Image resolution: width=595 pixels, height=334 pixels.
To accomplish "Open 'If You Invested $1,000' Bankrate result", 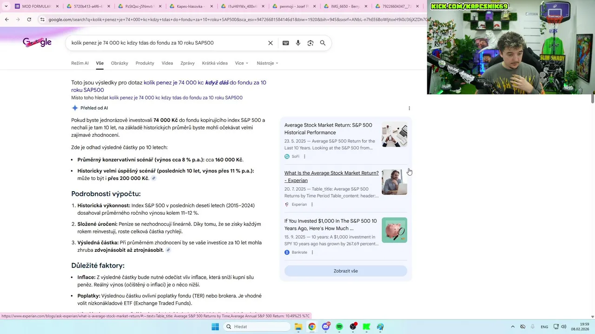I will 331,225.
